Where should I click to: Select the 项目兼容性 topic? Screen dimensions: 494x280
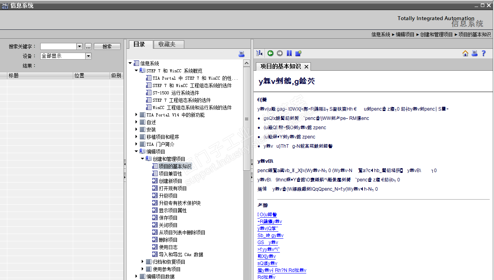click(170, 174)
